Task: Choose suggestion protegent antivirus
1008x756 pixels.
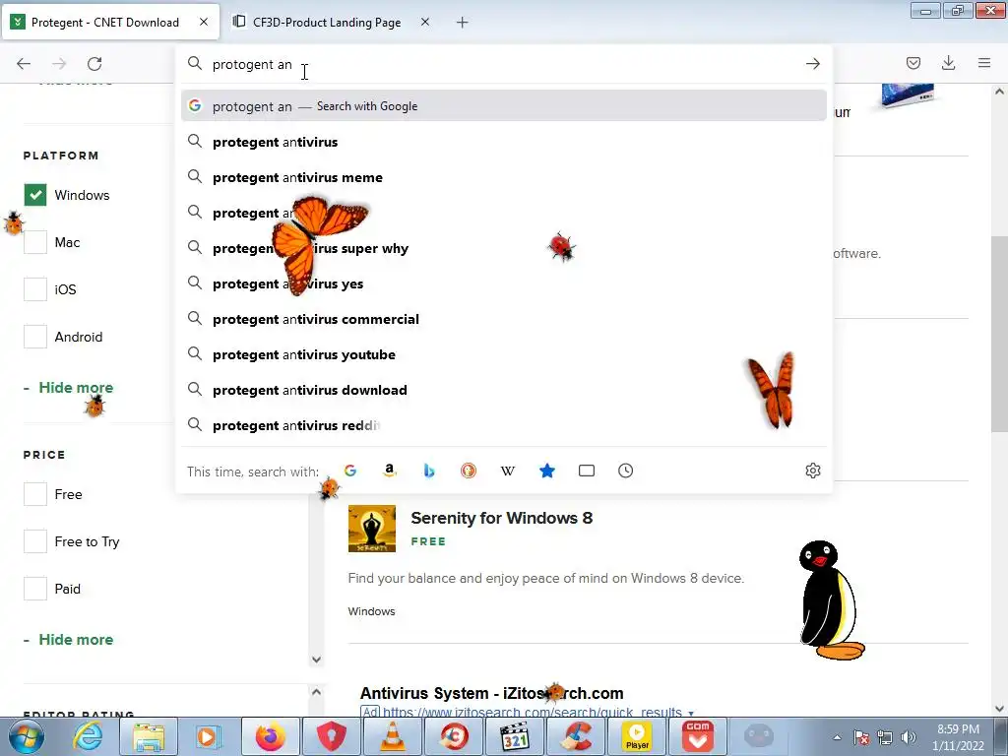Action: [x=503, y=142]
